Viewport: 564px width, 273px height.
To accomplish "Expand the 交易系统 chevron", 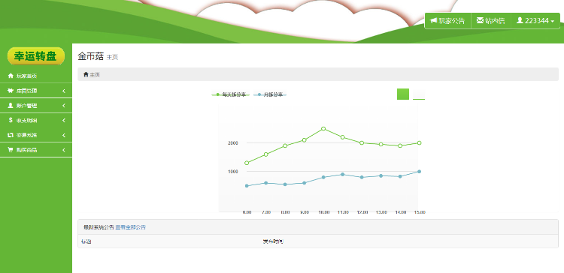I will point(64,135).
